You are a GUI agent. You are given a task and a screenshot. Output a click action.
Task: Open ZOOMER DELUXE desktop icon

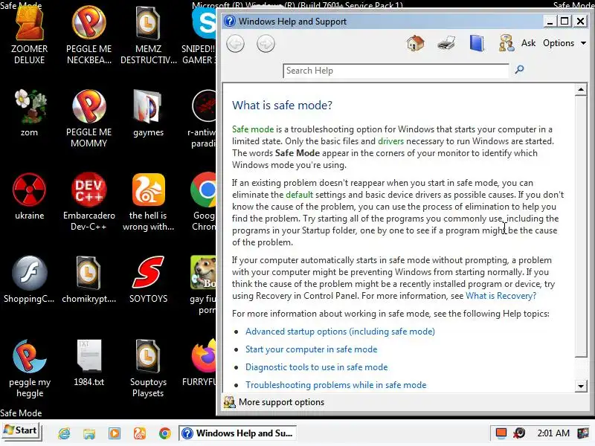point(29,35)
